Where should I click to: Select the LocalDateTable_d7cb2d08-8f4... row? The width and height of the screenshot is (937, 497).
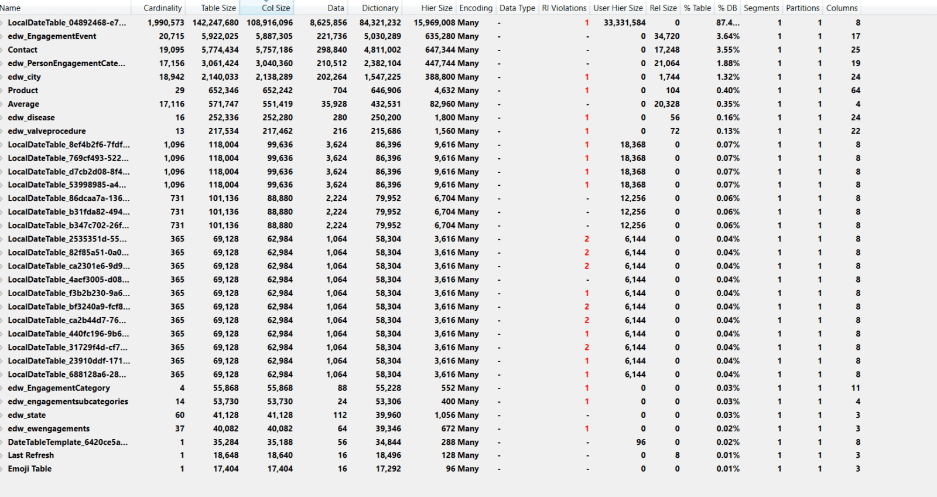click(430, 172)
